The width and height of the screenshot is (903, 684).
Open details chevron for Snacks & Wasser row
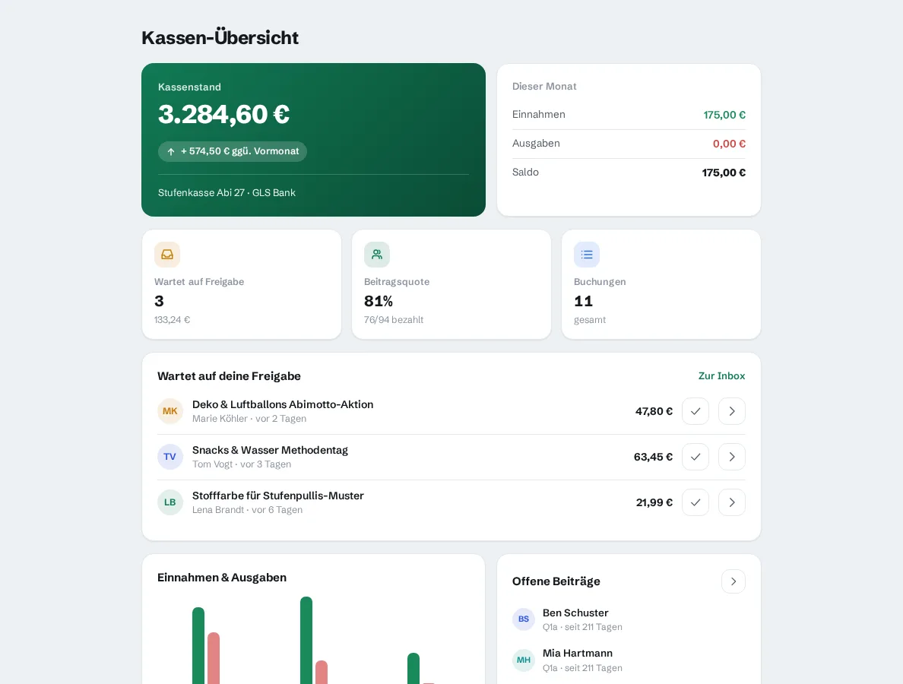[731, 457]
